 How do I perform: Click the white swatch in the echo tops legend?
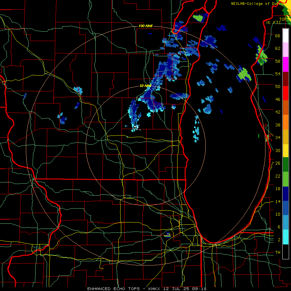pyautogui.click(x=286, y=36)
